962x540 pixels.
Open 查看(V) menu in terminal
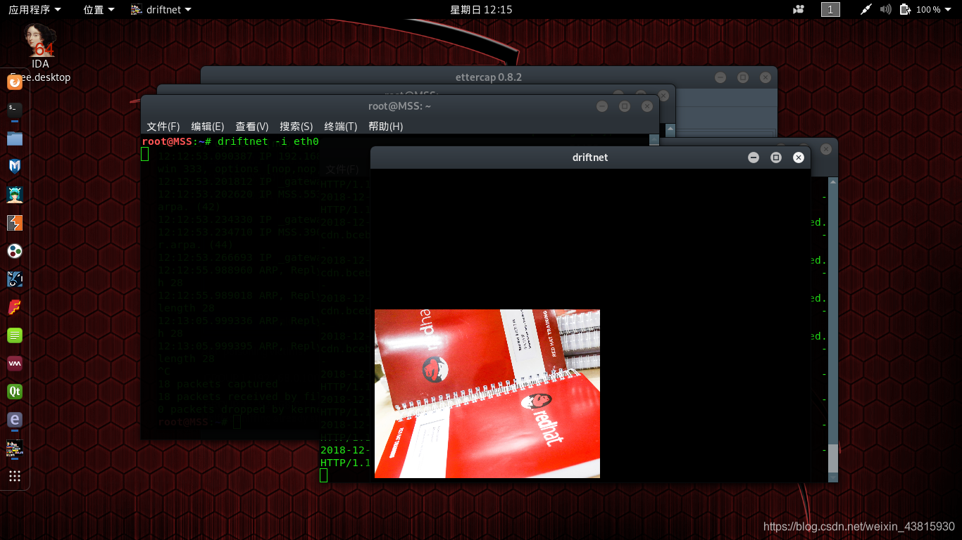(251, 127)
